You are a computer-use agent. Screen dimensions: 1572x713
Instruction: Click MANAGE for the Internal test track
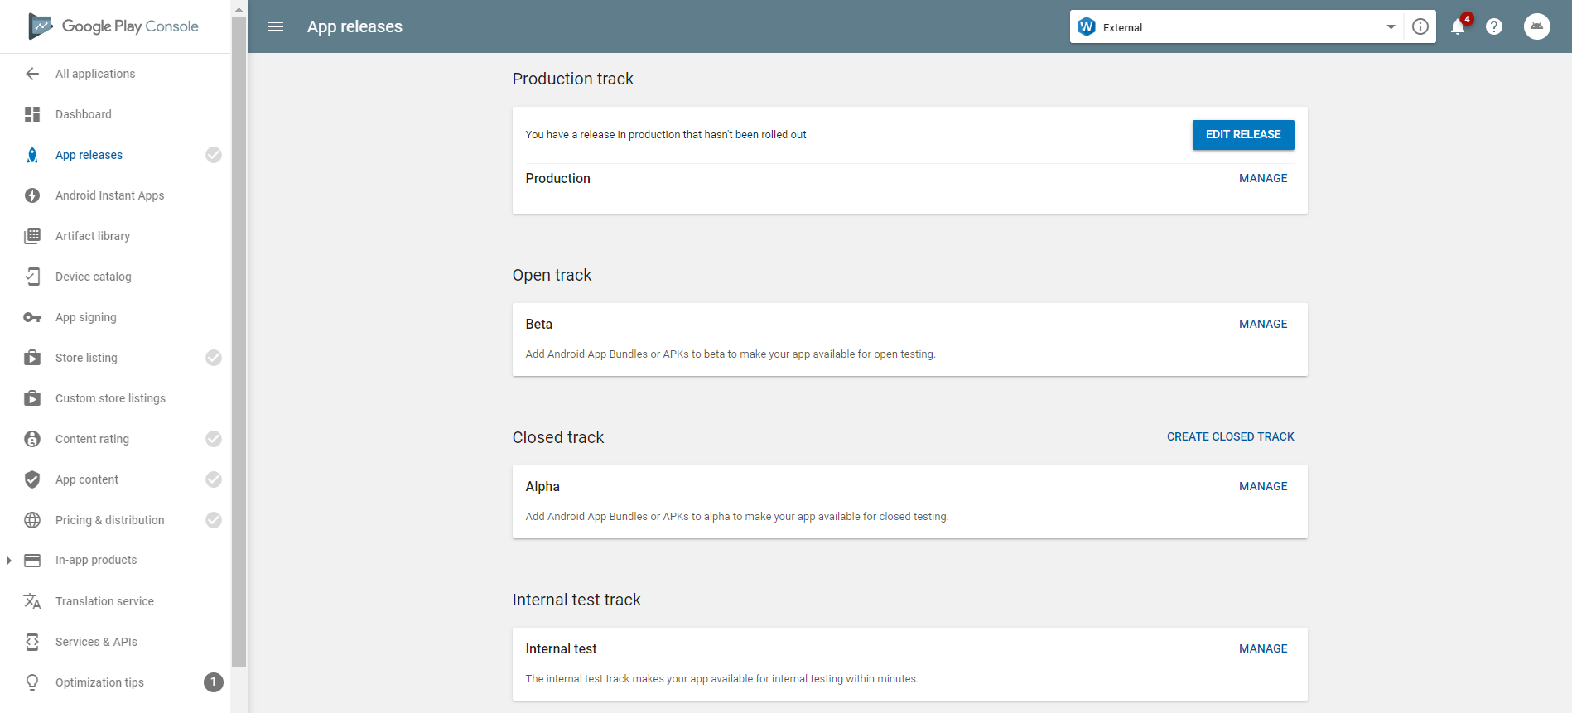[x=1263, y=648]
